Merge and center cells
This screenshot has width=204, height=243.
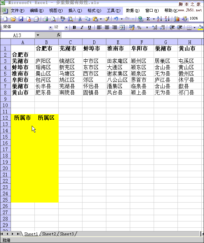[x=122, y=28]
